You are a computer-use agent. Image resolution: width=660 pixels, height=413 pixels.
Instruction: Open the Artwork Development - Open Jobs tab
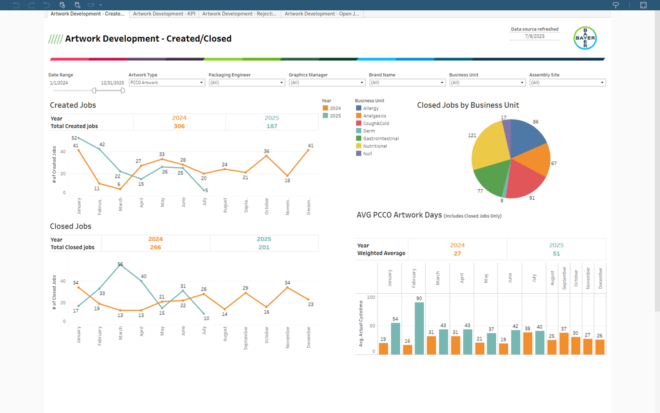click(x=322, y=14)
